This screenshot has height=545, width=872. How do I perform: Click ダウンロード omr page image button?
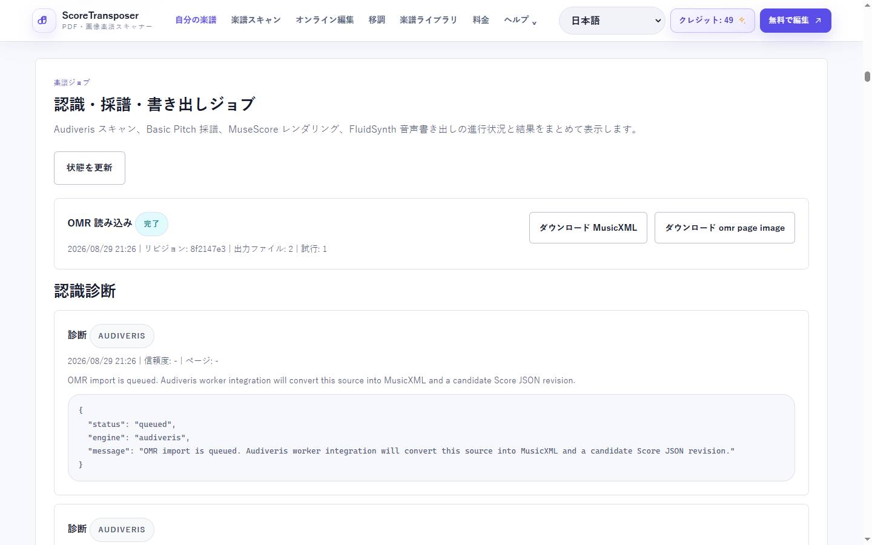724,228
